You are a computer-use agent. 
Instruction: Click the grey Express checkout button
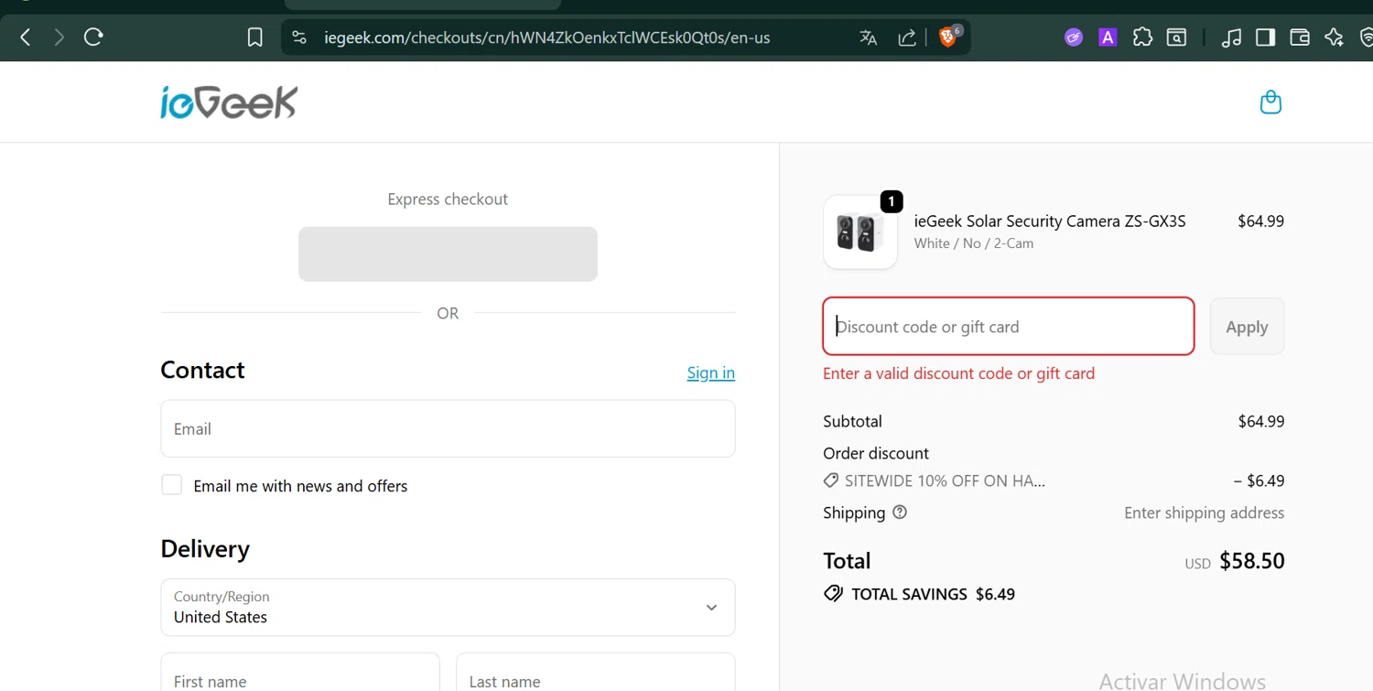point(448,254)
